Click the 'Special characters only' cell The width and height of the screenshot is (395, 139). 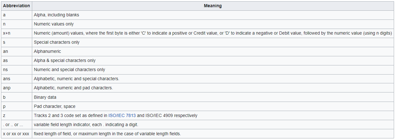click(57, 42)
